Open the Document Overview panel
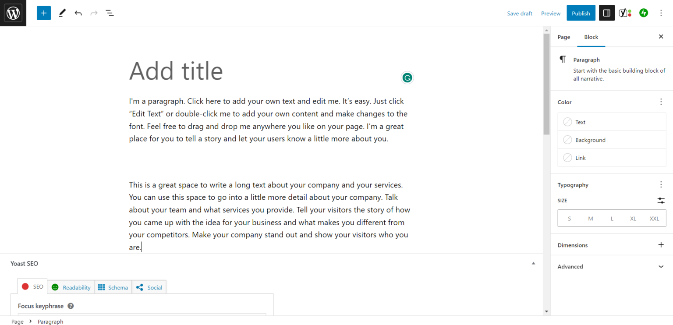This screenshot has width=673, height=325. pyautogui.click(x=110, y=13)
